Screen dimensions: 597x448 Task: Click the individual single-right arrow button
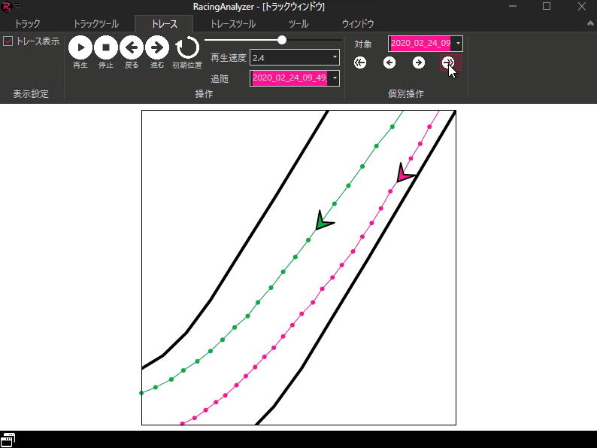[419, 62]
